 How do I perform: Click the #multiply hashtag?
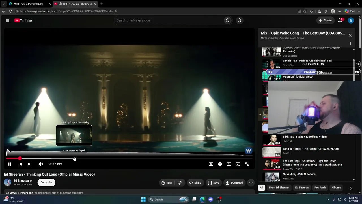pos(77,193)
